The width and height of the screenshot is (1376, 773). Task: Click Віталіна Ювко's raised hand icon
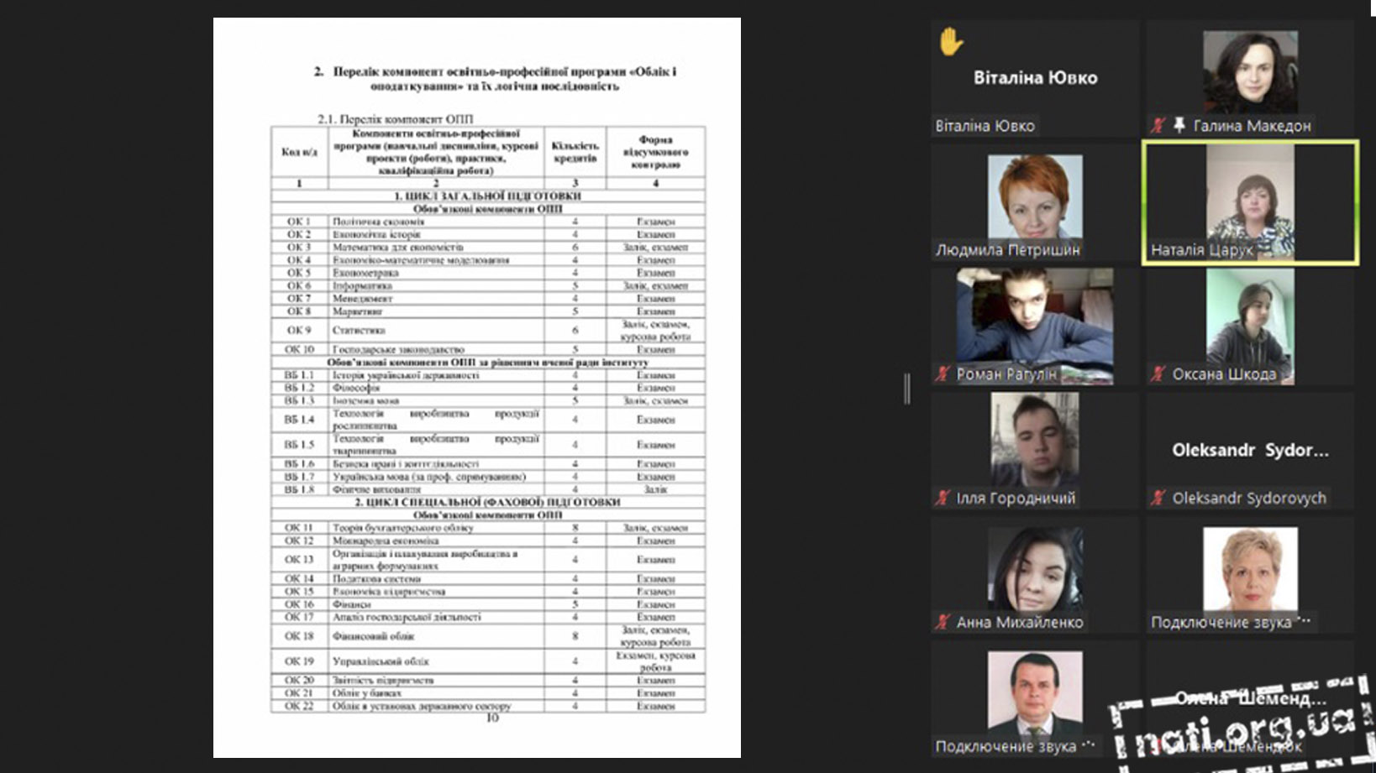click(951, 41)
